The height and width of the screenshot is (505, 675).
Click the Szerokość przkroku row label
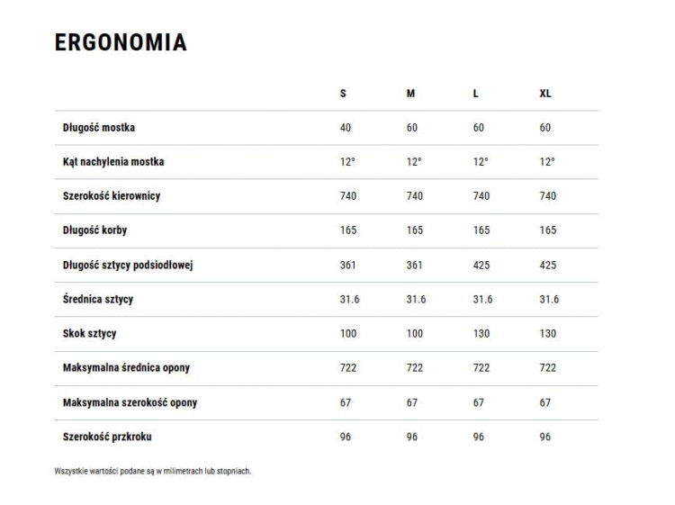[x=107, y=437]
